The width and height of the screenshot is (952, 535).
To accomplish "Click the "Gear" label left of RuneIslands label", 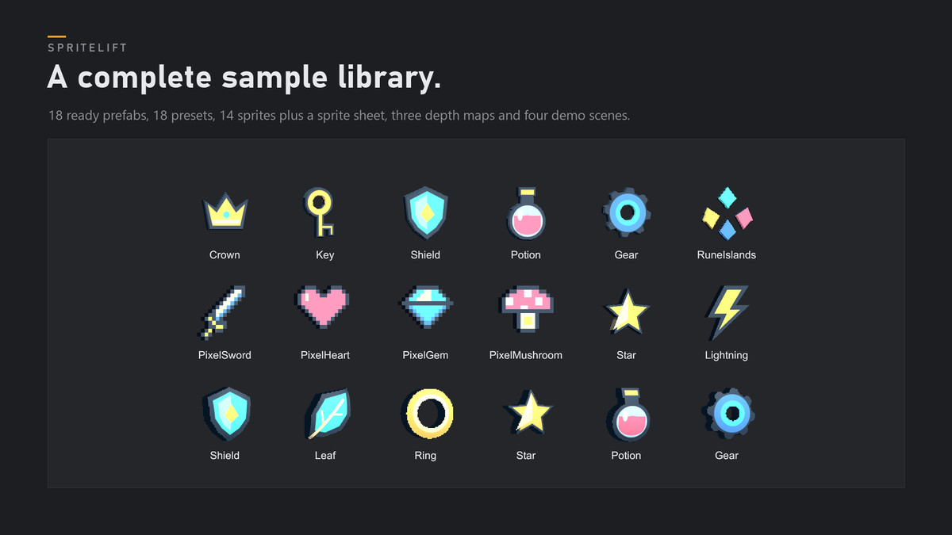I will pos(626,255).
